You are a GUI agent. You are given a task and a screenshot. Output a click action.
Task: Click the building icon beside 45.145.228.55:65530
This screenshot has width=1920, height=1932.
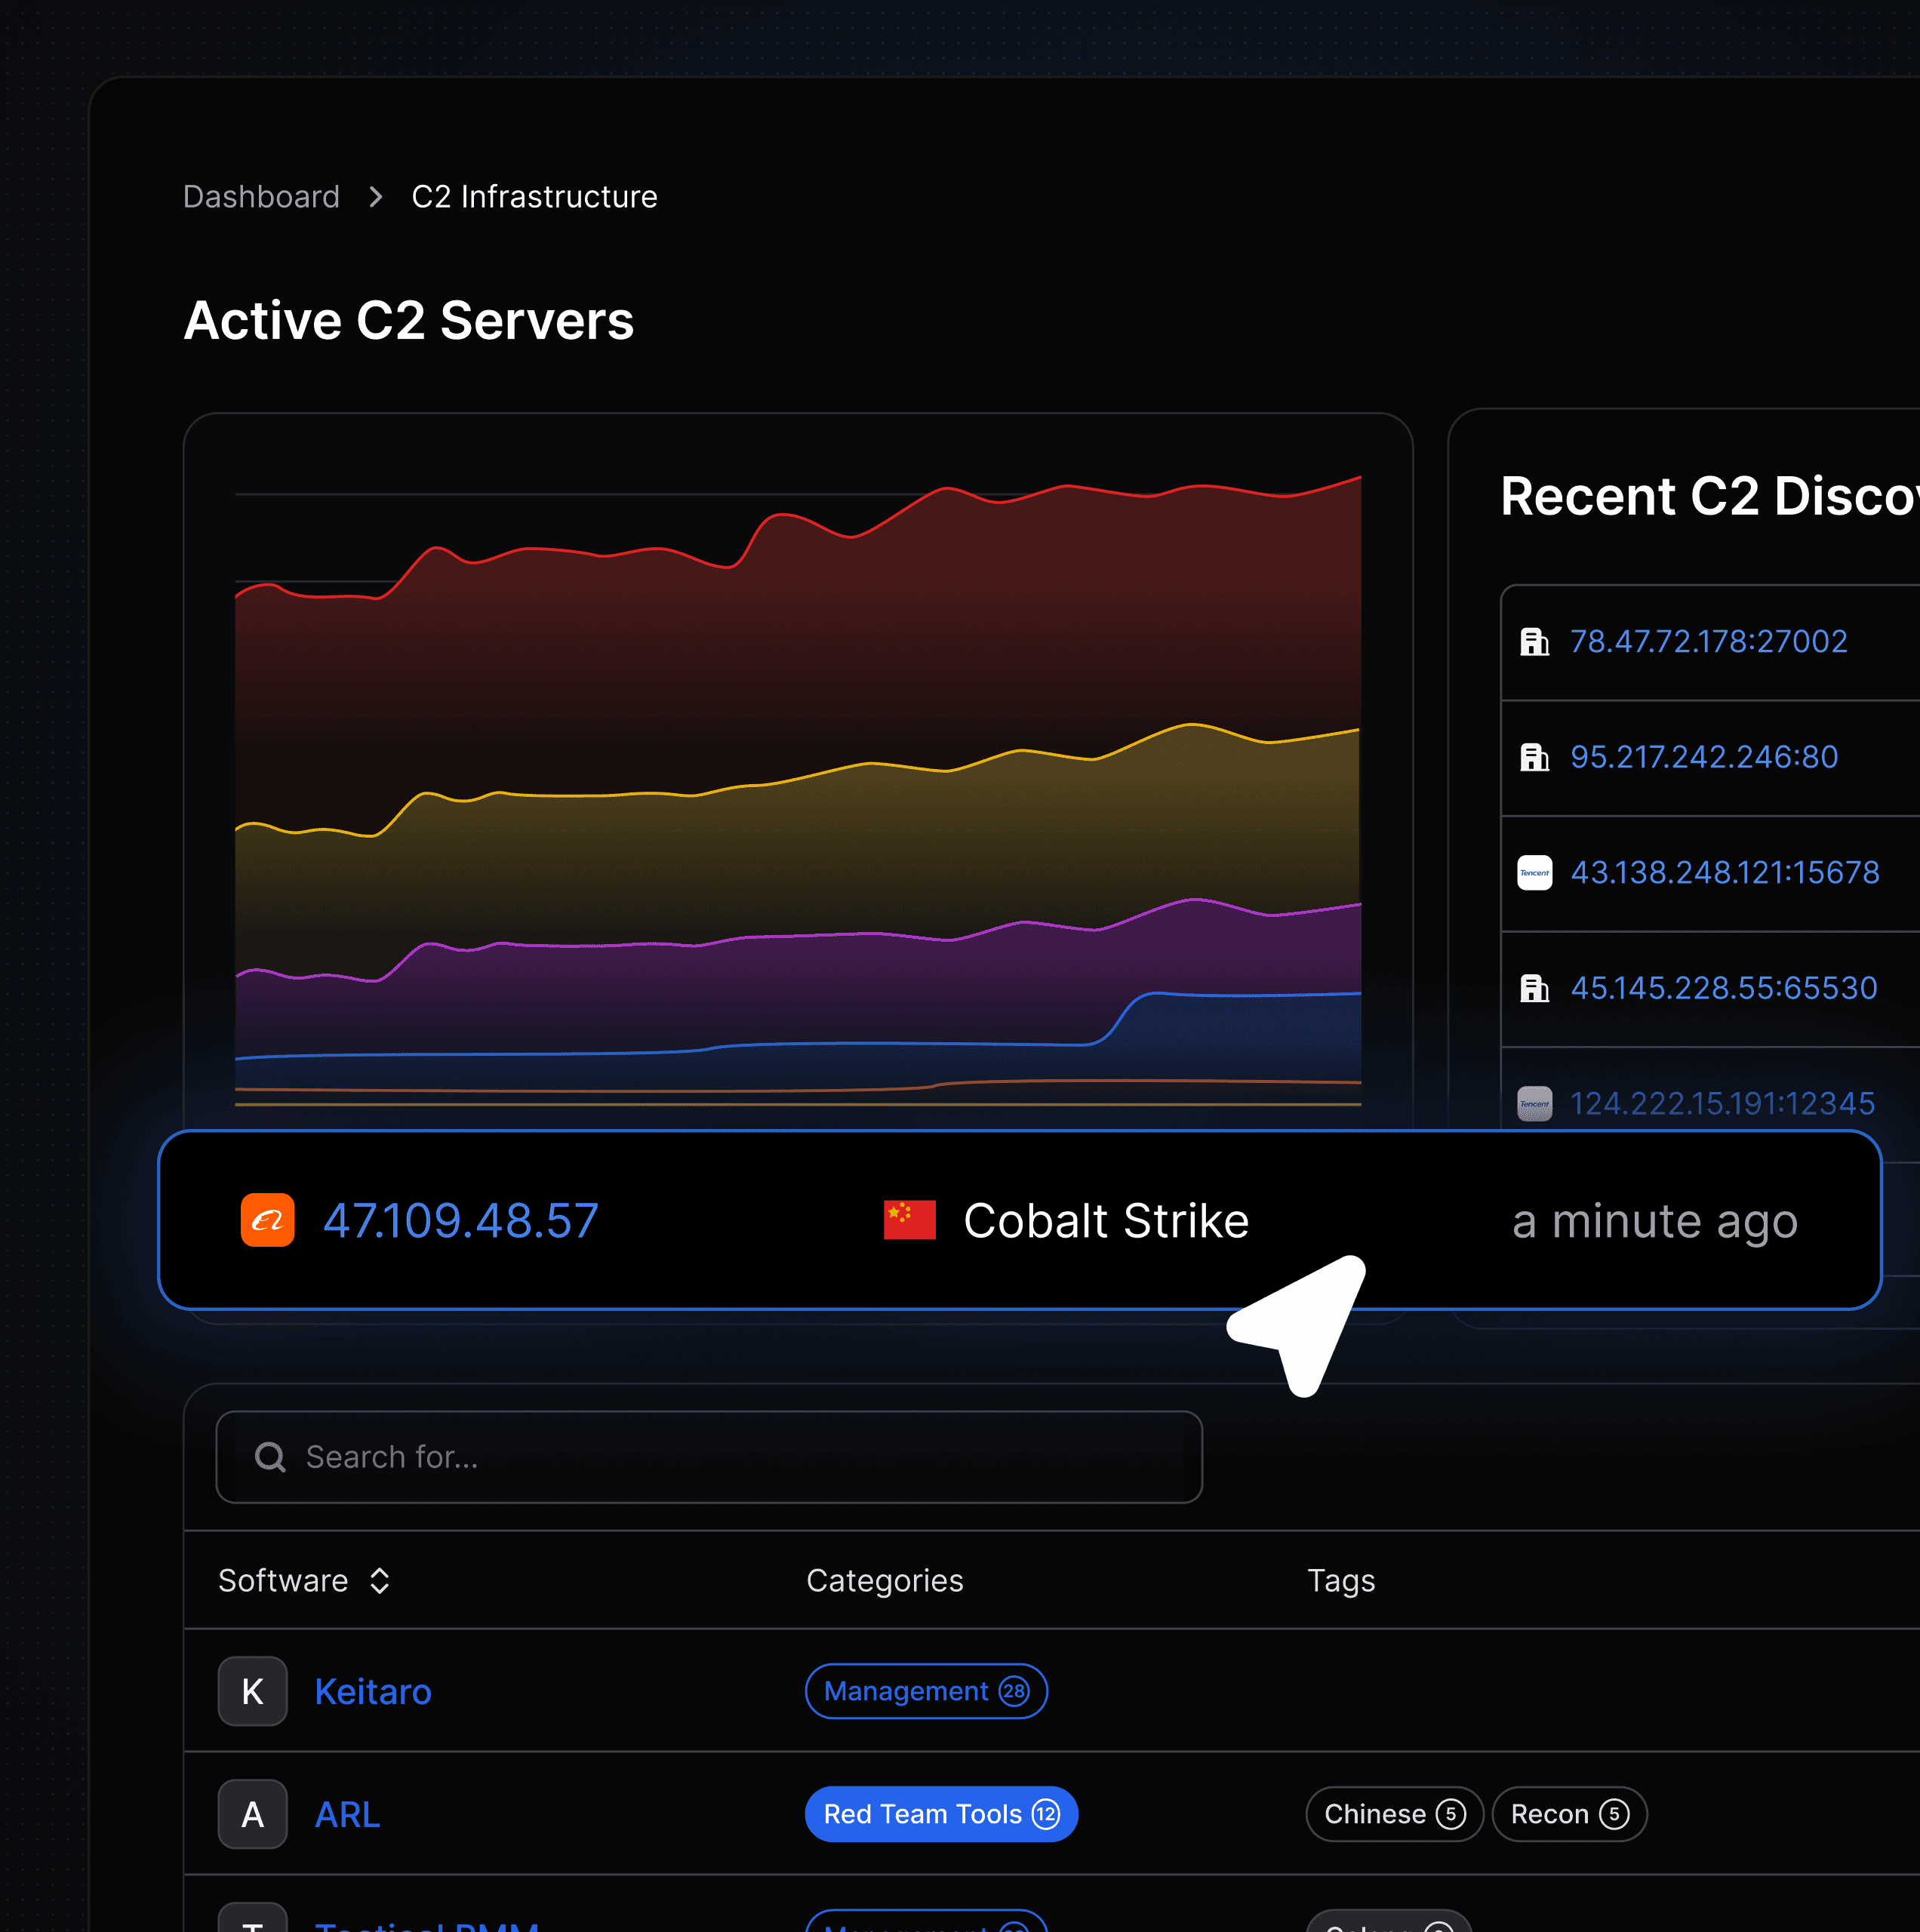[x=1534, y=988]
